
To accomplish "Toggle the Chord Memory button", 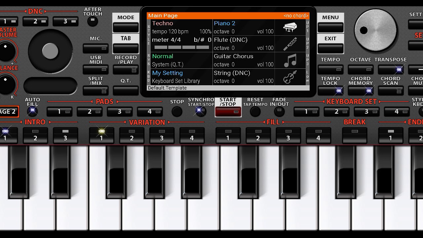I will pos(361,90).
